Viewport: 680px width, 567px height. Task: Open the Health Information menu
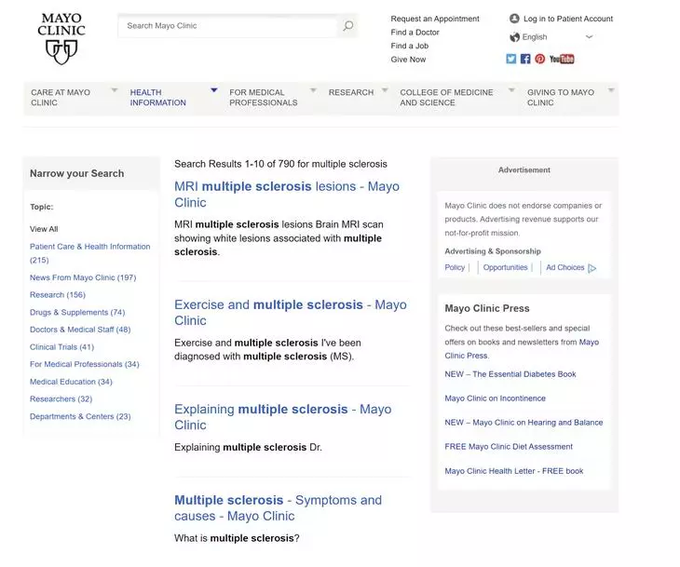pos(157,98)
